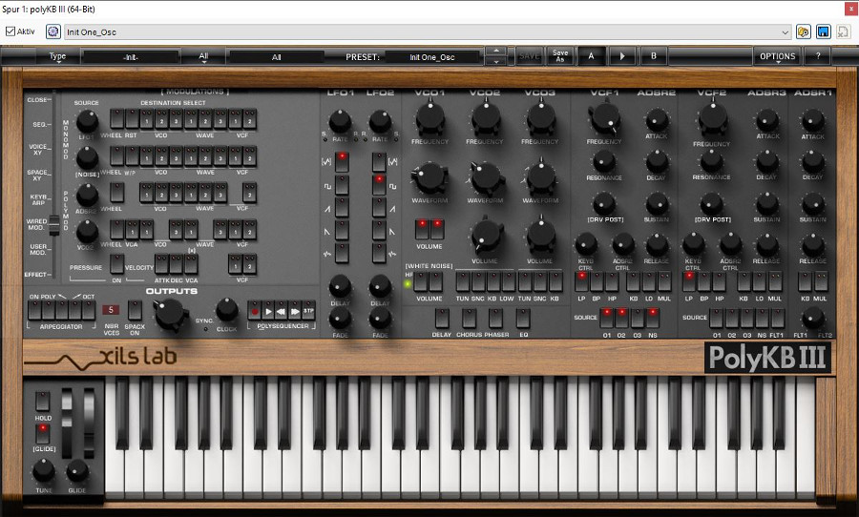Select previous preset with the down arrow
Viewport: 859px width, 517px height.
[496, 61]
